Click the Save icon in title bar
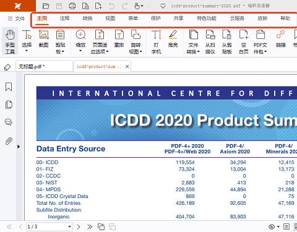Image resolution: width=297 pixels, height=232 pixels. 59,6
